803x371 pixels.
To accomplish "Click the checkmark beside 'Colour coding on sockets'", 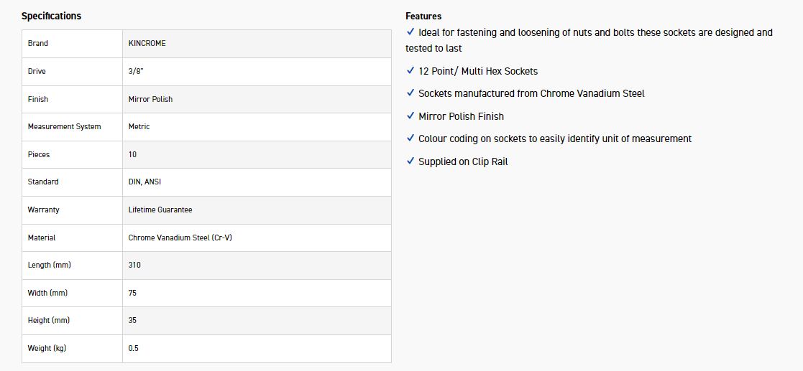I will (x=410, y=138).
